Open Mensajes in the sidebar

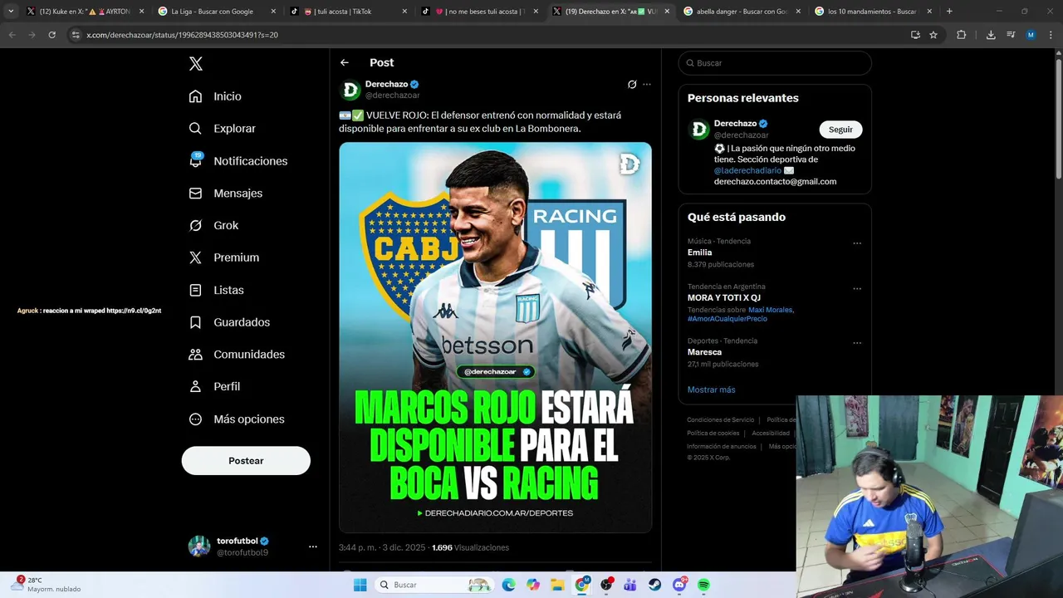(225, 194)
